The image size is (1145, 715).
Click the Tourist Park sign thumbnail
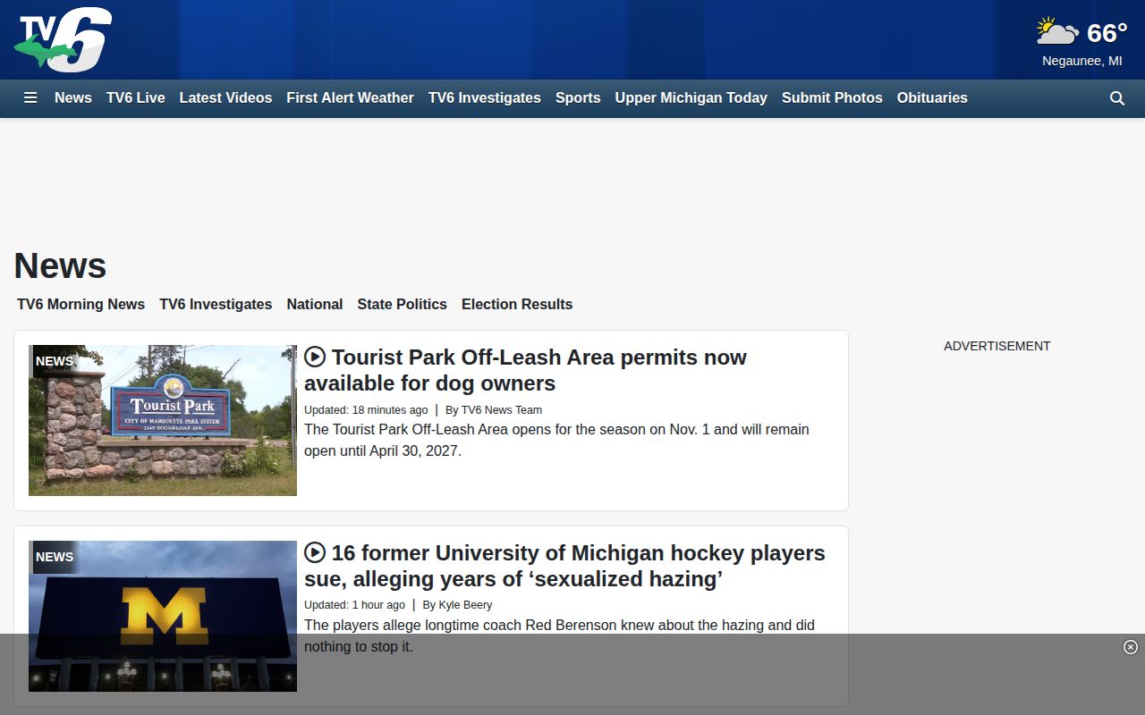click(x=163, y=420)
